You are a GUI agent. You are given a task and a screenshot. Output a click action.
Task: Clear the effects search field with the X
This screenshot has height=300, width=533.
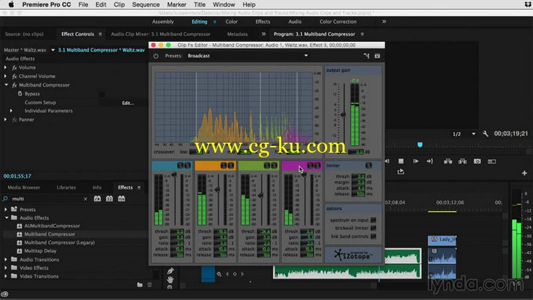(85, 199)
